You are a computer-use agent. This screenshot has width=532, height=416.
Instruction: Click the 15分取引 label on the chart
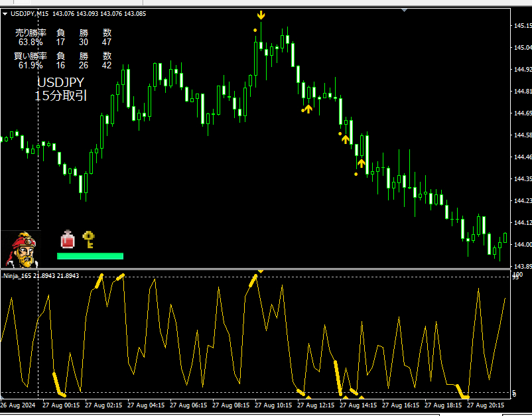pos(61,96)
